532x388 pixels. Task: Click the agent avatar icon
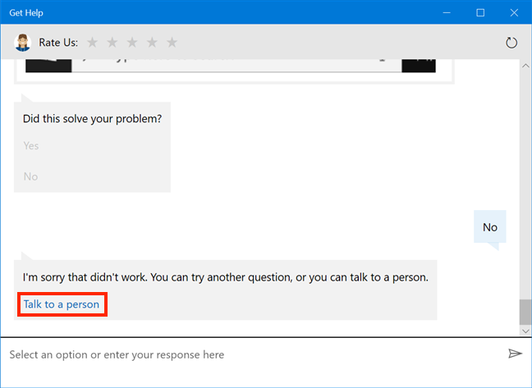tap(22, 43)
